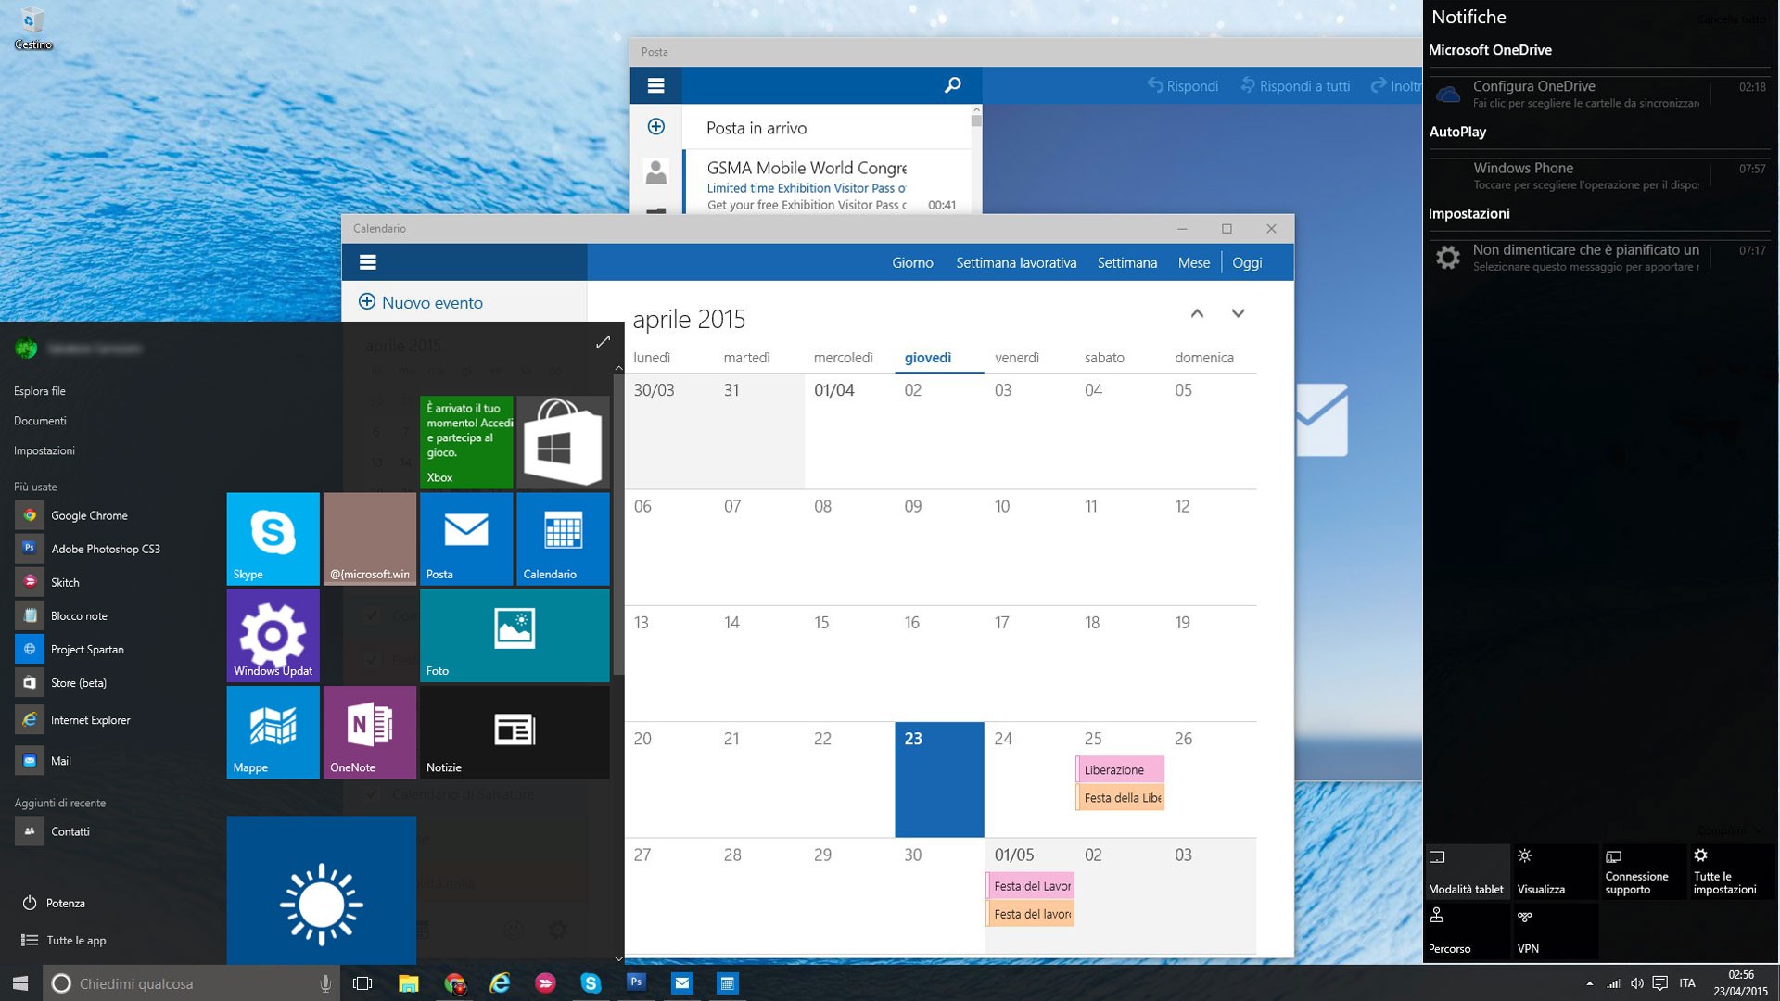The image size is (1780, 1001).
Task: Select the Liberazione event on the 25th
Action: 1120,769
